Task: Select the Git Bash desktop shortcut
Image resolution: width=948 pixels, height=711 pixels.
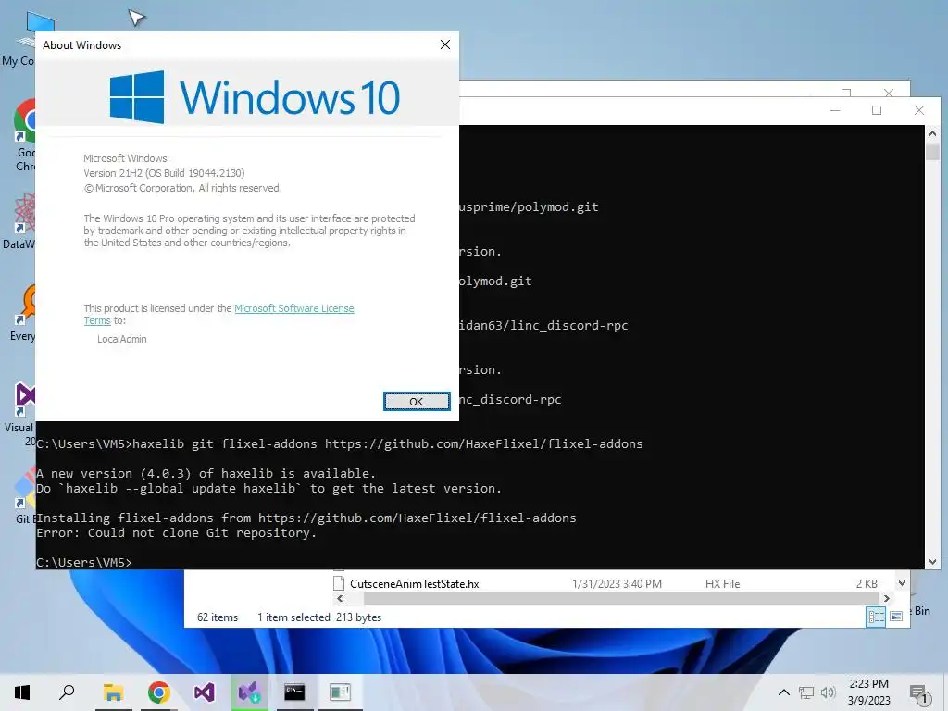Action: (24, 496)
